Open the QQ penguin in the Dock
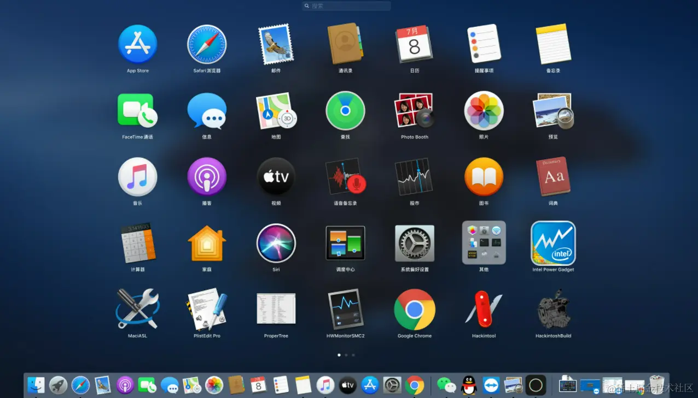The image size is (698, 398). [x=469, y=385]
